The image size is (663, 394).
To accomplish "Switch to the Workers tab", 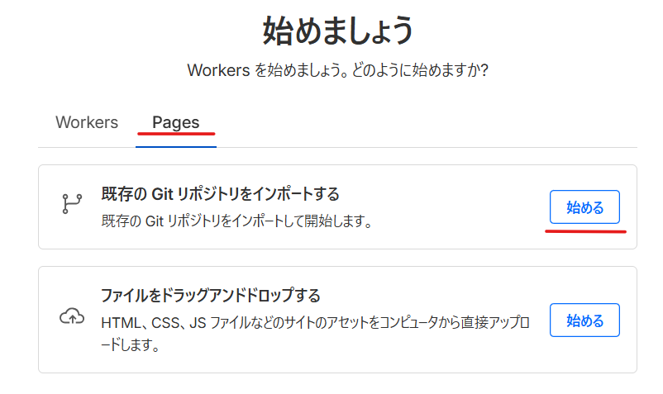I will click(87, 122).
